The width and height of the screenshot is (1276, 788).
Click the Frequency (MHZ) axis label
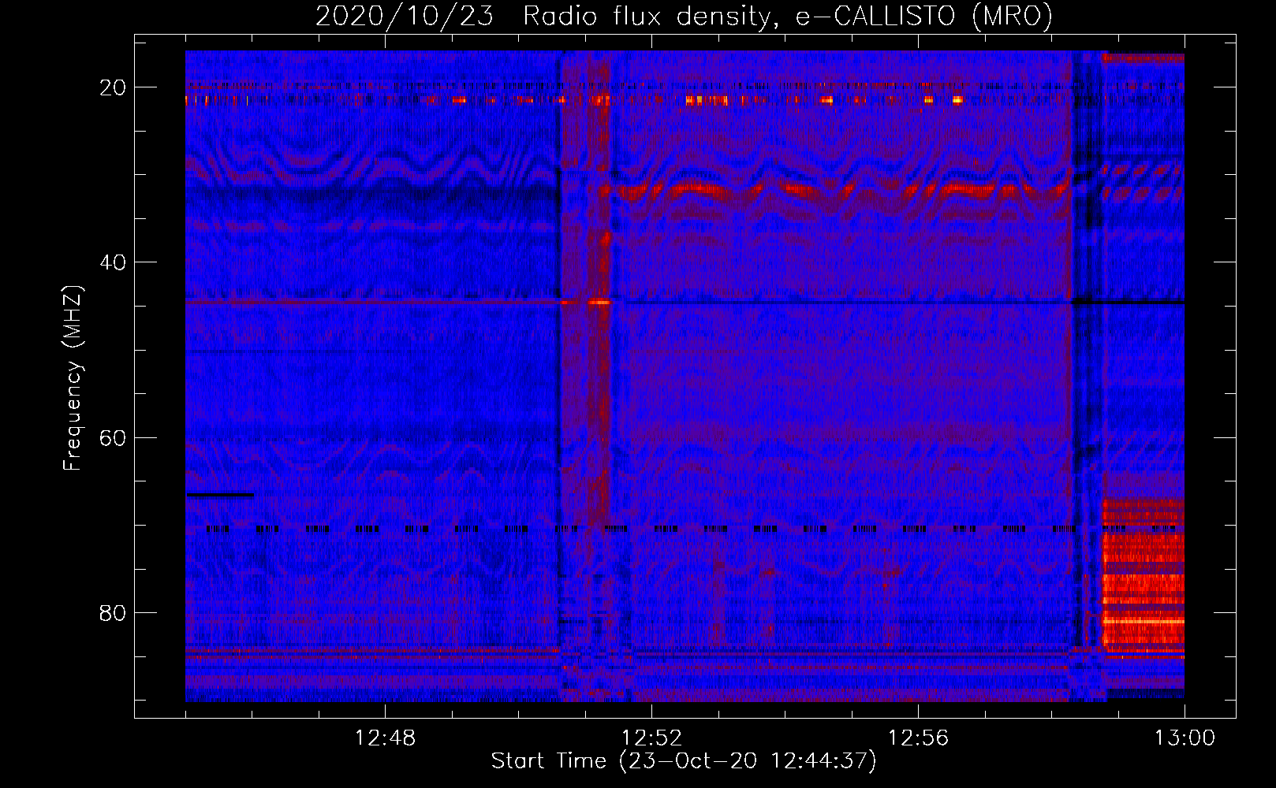pyautogui.click(x=73, y=378)
